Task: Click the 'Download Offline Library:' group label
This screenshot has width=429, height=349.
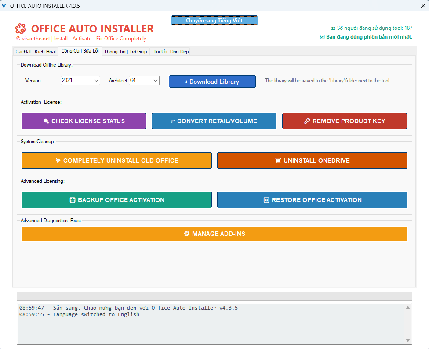Action: tap(47, 65)
